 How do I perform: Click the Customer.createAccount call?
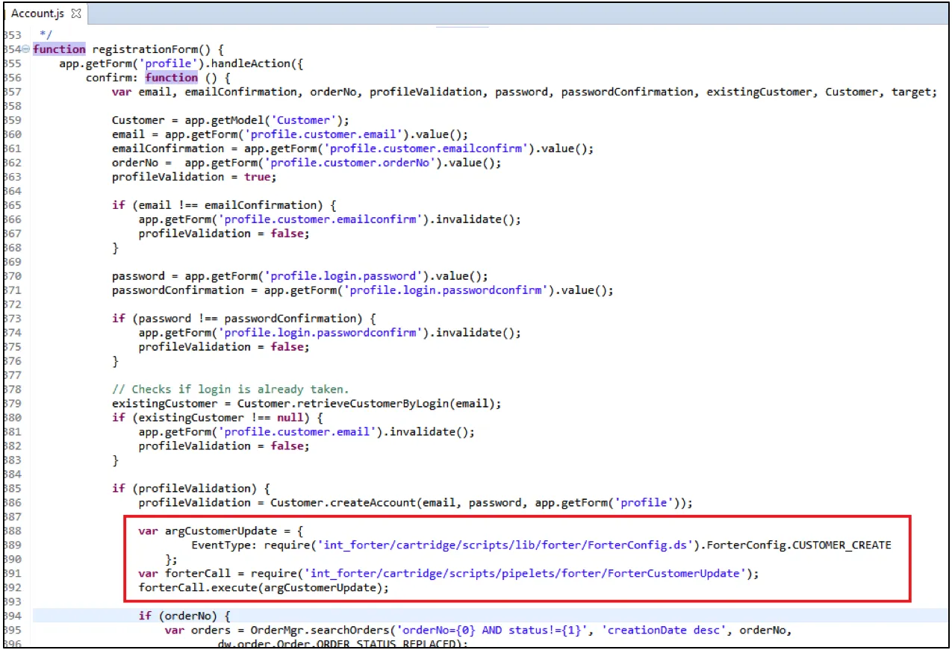point(482,503)
